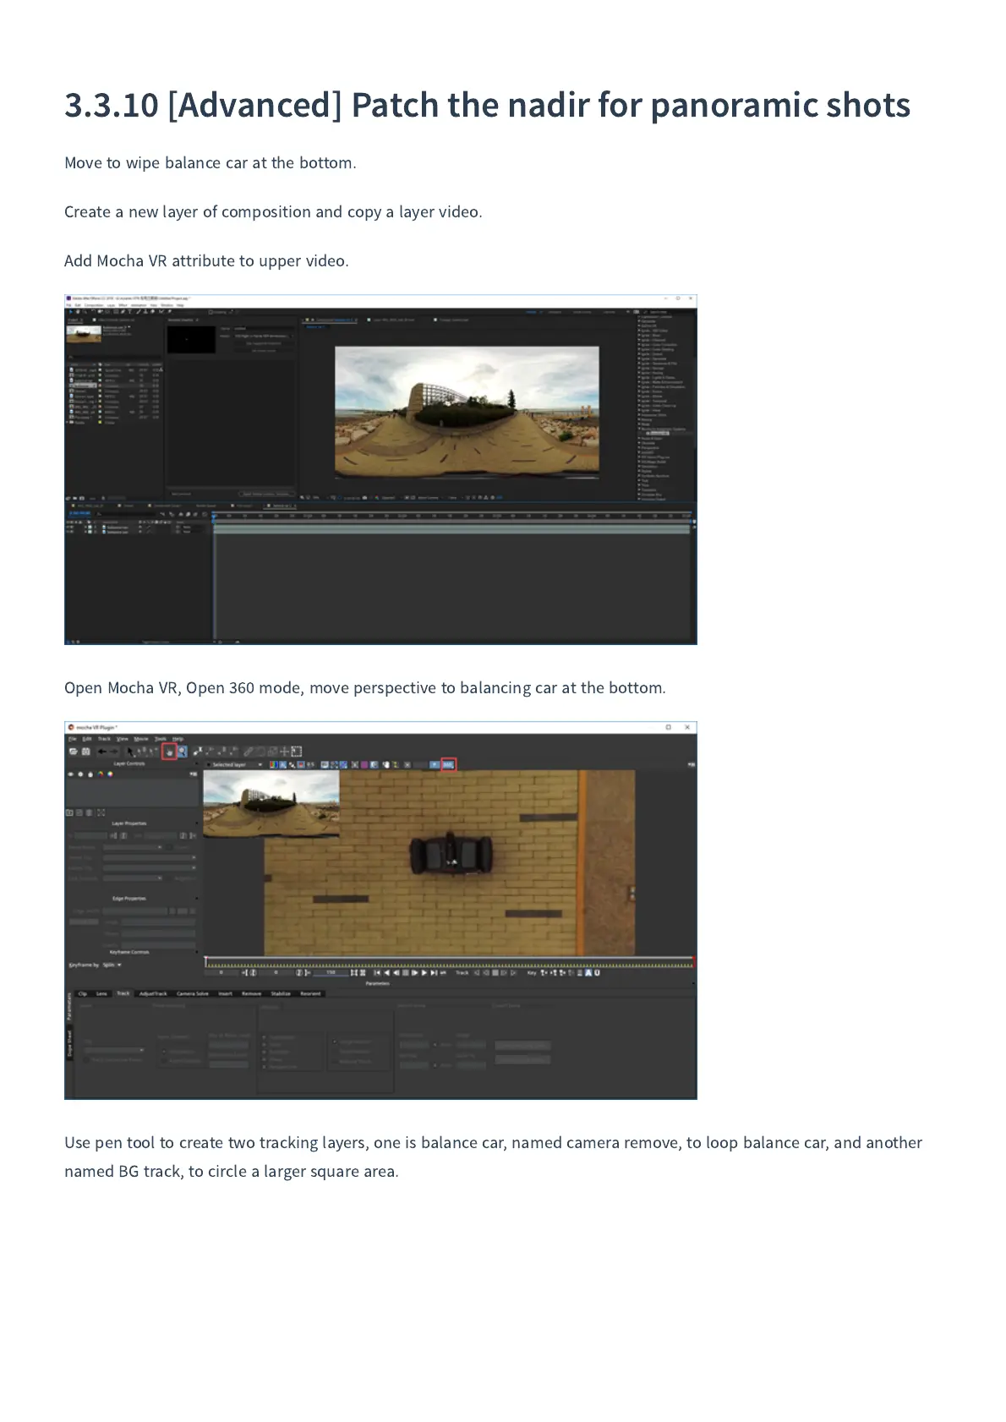Switch to the Reorient tab
1006x1422 pixels.
point(310,993)
